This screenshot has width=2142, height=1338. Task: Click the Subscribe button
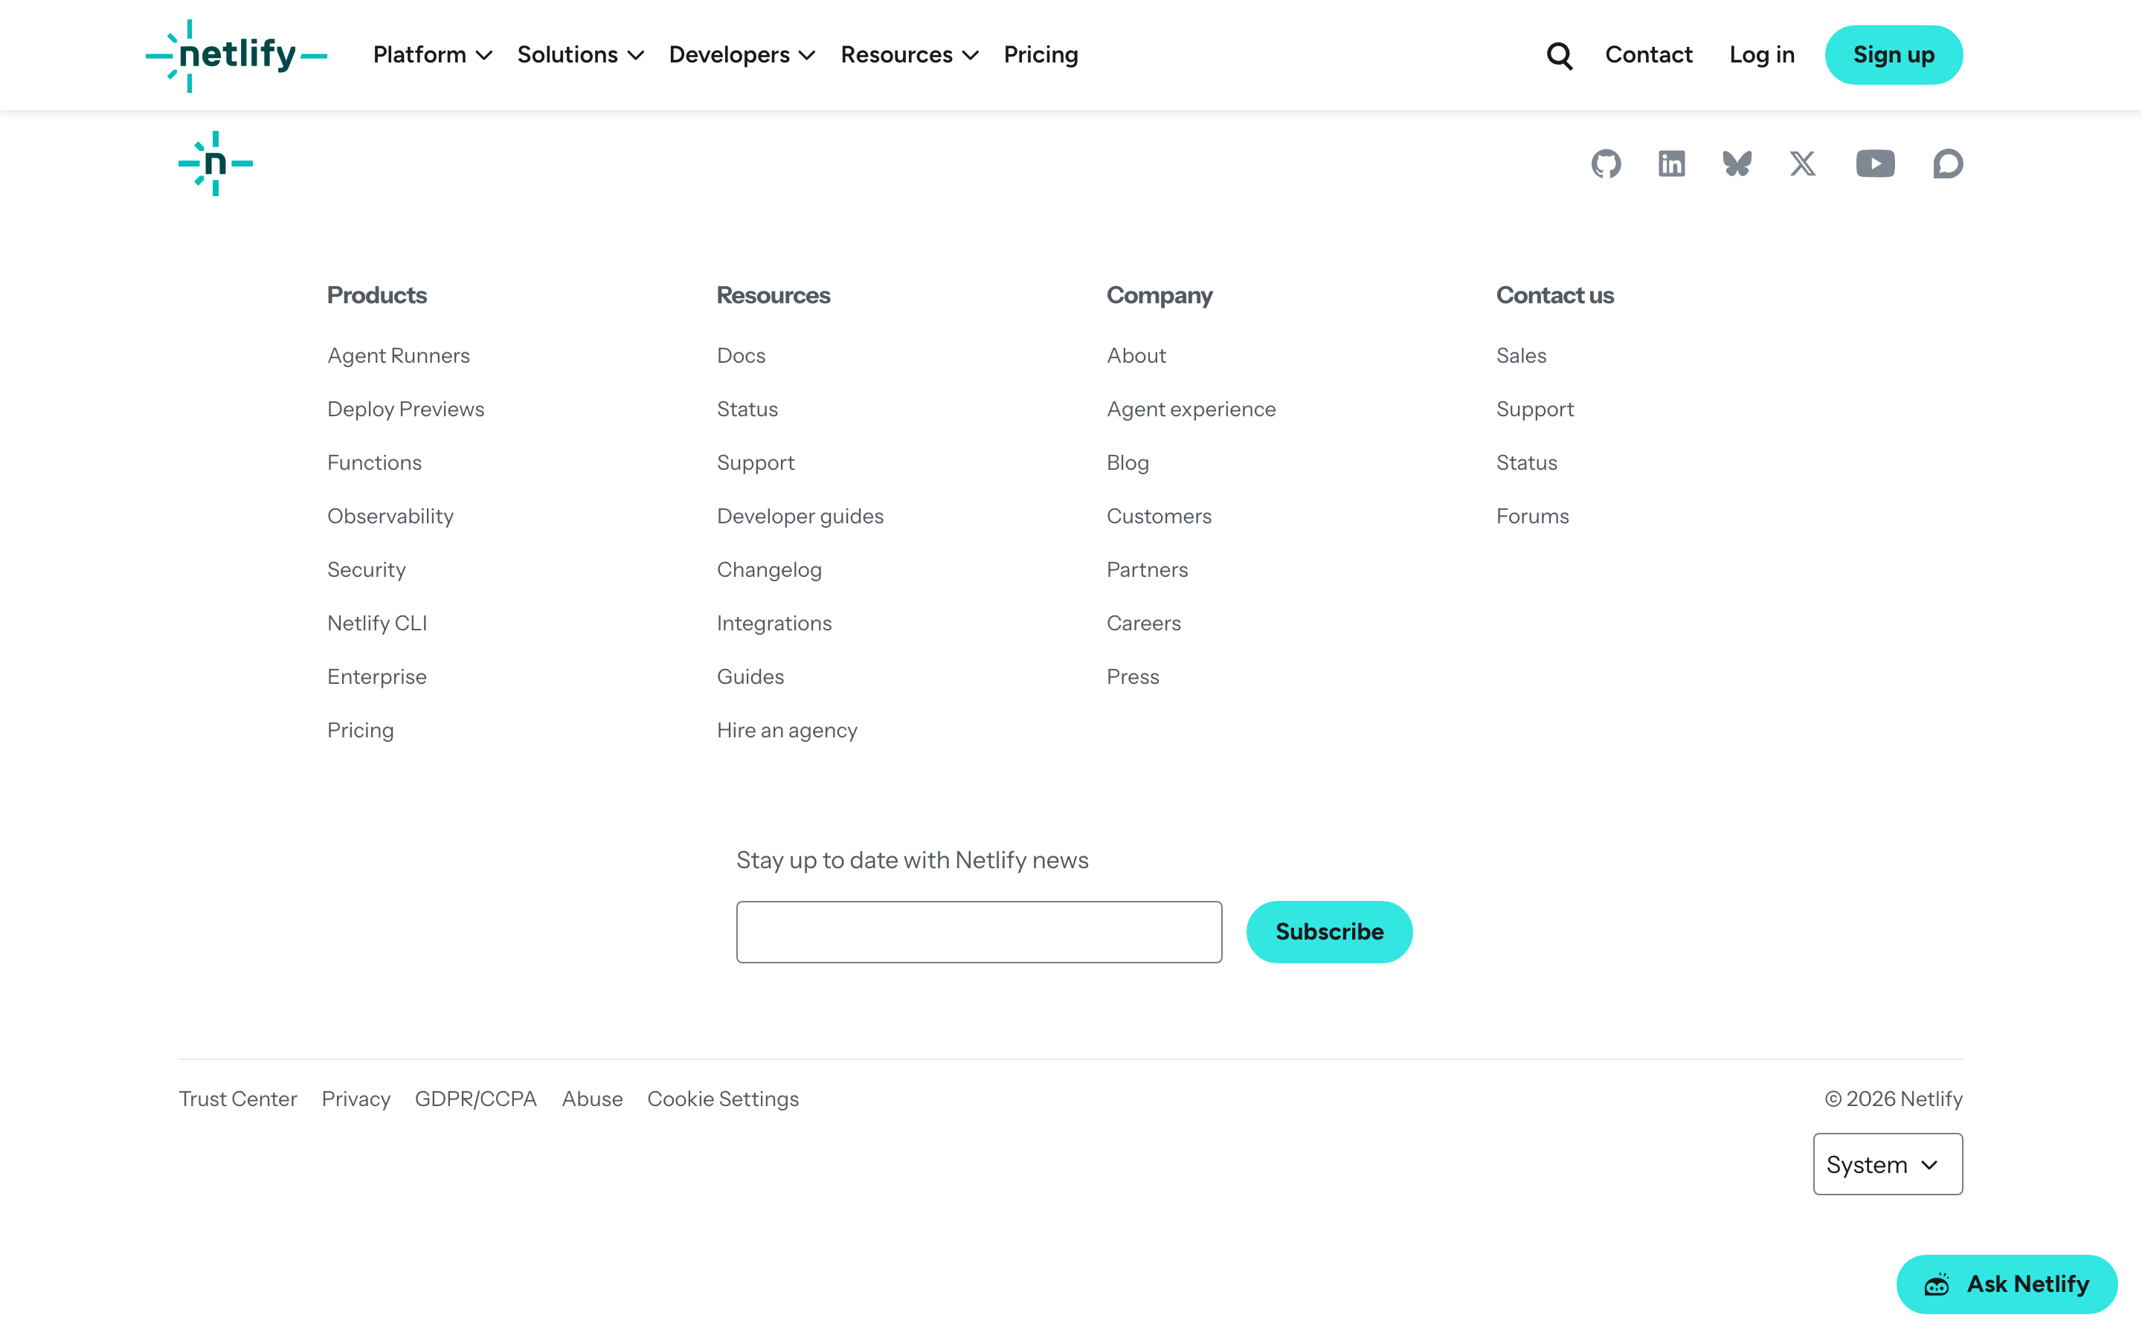coord(1328,932)
